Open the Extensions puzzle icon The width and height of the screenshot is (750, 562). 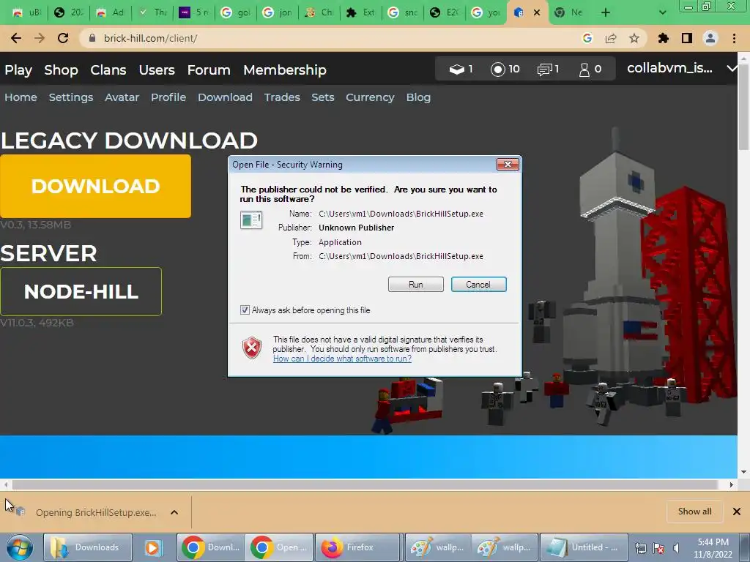tap(664, 38)
